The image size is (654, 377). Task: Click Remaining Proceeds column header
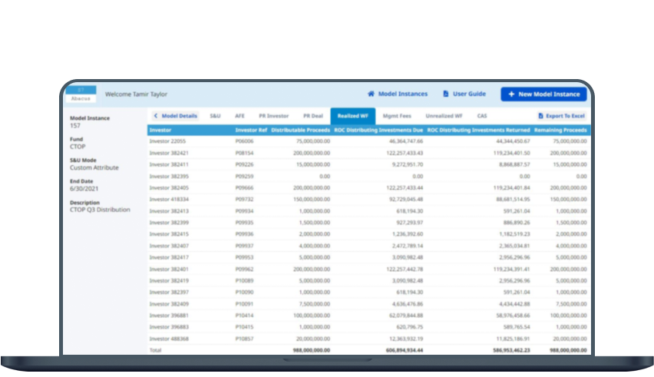560,130
